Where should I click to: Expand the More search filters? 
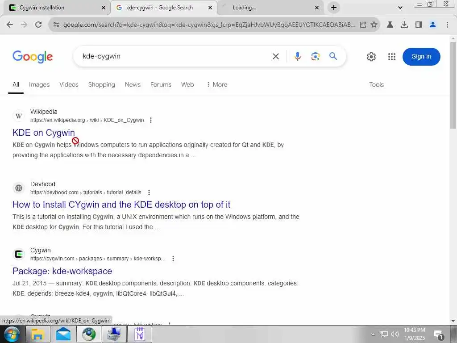pyautogui.click(x=216, y=84)
